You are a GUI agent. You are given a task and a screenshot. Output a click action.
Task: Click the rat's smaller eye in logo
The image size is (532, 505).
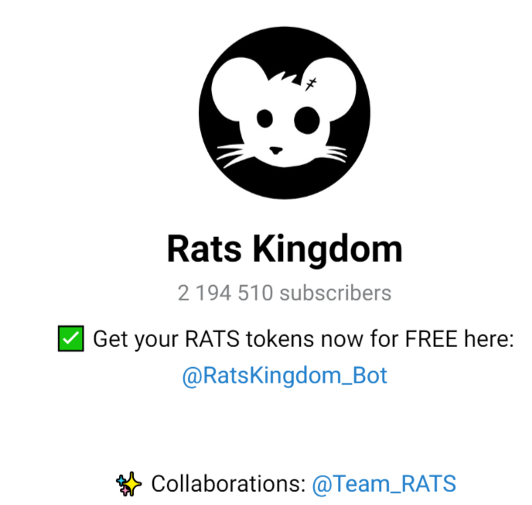264,119
